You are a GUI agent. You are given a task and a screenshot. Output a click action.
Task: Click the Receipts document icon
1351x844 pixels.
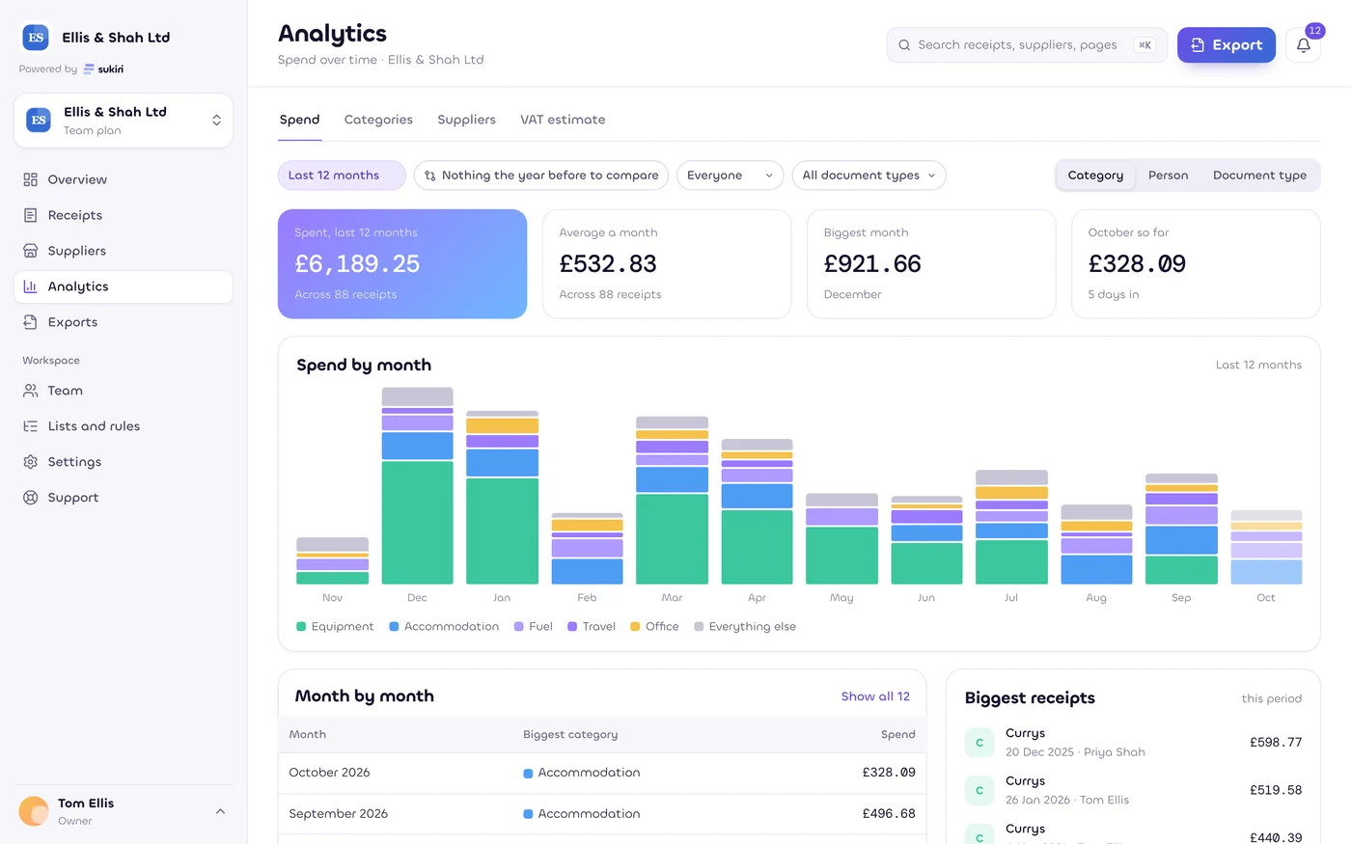(31, 215)
